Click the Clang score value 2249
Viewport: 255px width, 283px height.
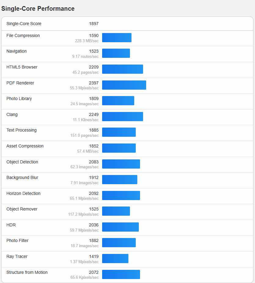tap(94, 114)
